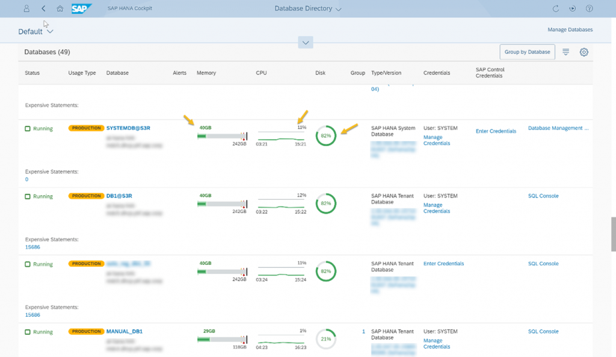Click the Running status icon for DB1@S3R
616x357 pixels.
(28, 196)
